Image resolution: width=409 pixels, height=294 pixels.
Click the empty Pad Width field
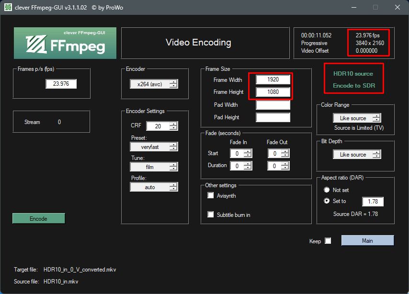click(273, 105)
